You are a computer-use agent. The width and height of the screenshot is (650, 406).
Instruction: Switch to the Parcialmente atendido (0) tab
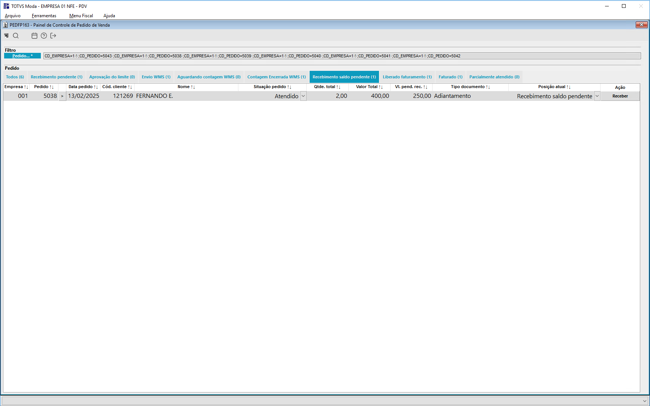tap(494, 77)
